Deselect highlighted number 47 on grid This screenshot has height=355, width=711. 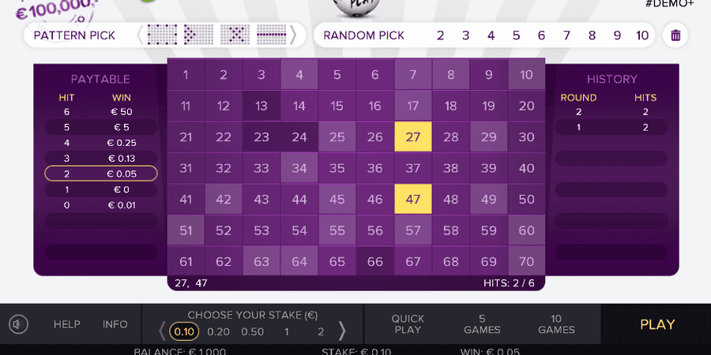412,200
